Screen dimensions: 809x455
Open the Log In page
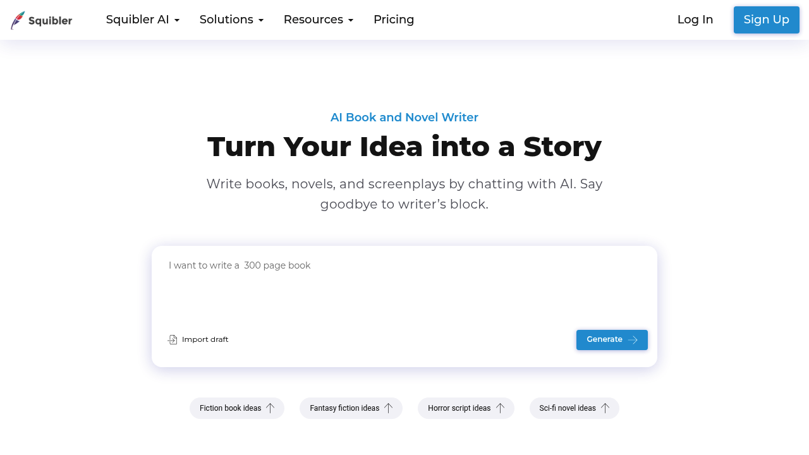(695, 20)
